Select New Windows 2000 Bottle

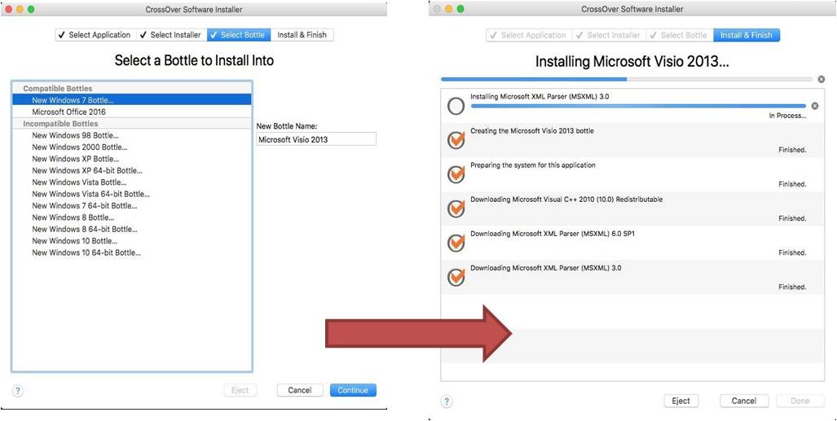pos(131,147)
